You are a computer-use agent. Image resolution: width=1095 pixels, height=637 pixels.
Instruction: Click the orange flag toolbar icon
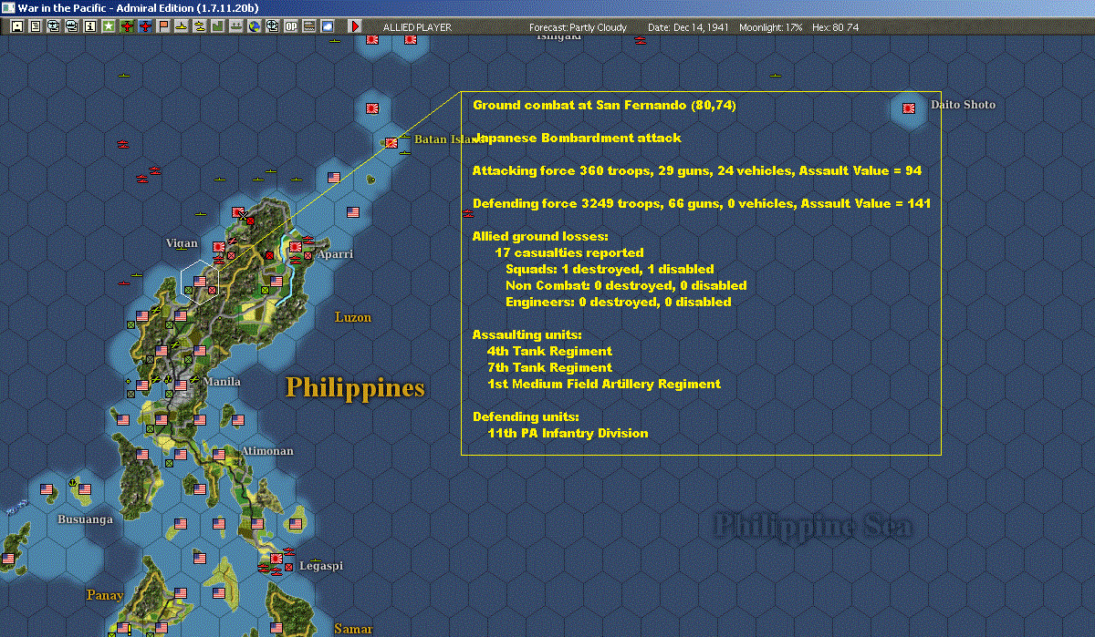coord(163,26)
